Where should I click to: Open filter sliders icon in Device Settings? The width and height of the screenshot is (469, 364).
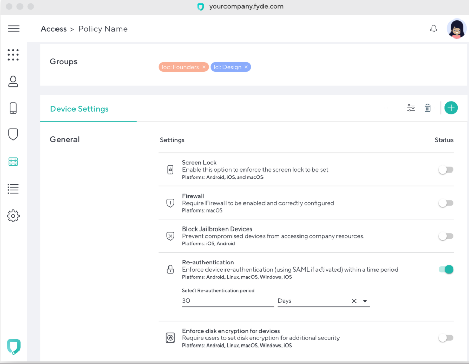pyautogui.click(x=411, y=108)
